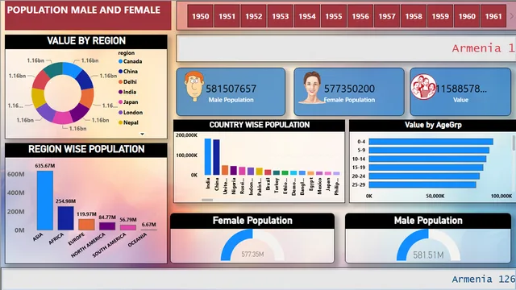The image size is (516, 290).
Task: Select China legend marker
Action: [x=120, y=72]
